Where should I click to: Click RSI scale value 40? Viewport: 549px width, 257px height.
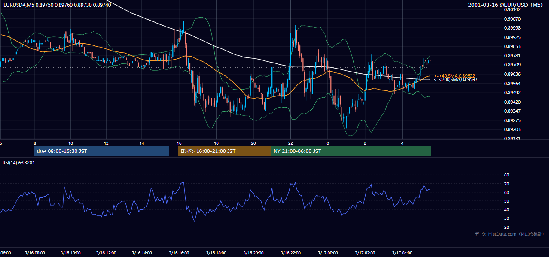pos(506,210)
